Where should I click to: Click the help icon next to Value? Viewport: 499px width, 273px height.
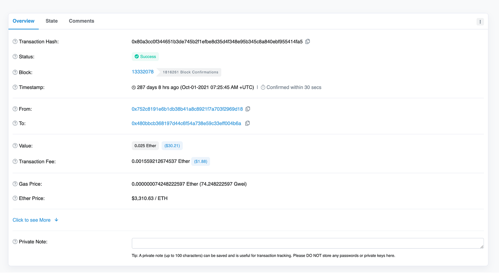[15, 146]
